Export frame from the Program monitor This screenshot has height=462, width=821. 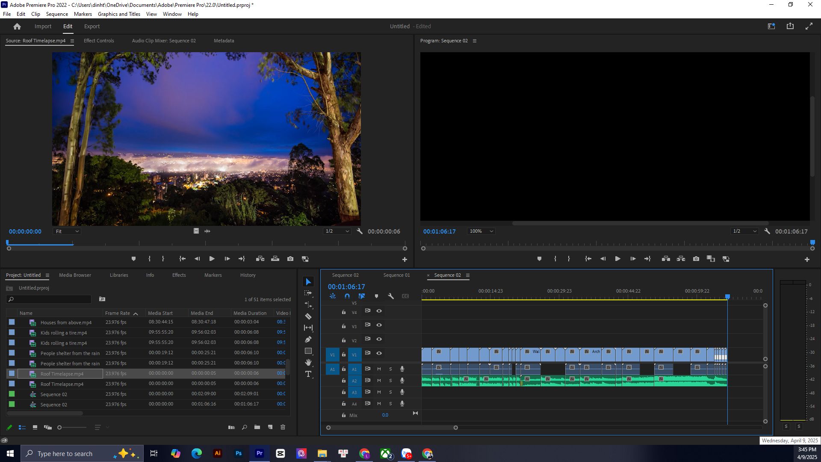point(696,259)
